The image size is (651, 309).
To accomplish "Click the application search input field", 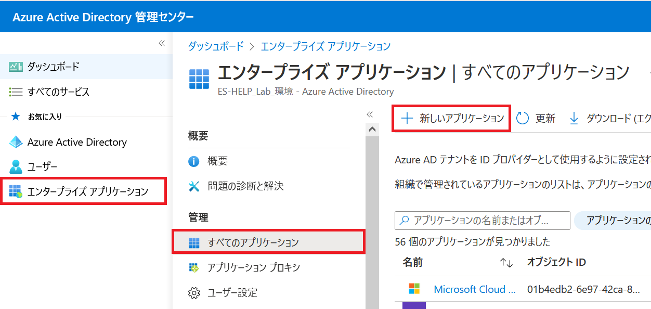I will (x=483, y=220).
